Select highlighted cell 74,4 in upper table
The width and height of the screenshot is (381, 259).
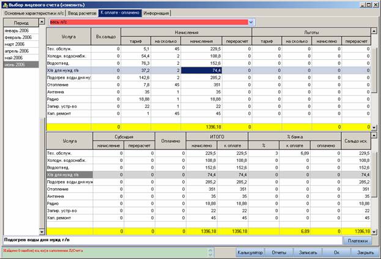point(201,70)
